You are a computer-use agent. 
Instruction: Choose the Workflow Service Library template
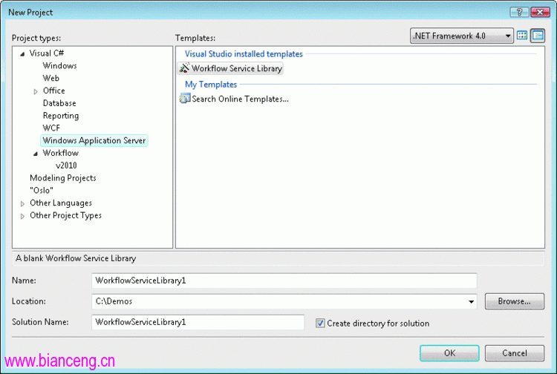(230, 68)
